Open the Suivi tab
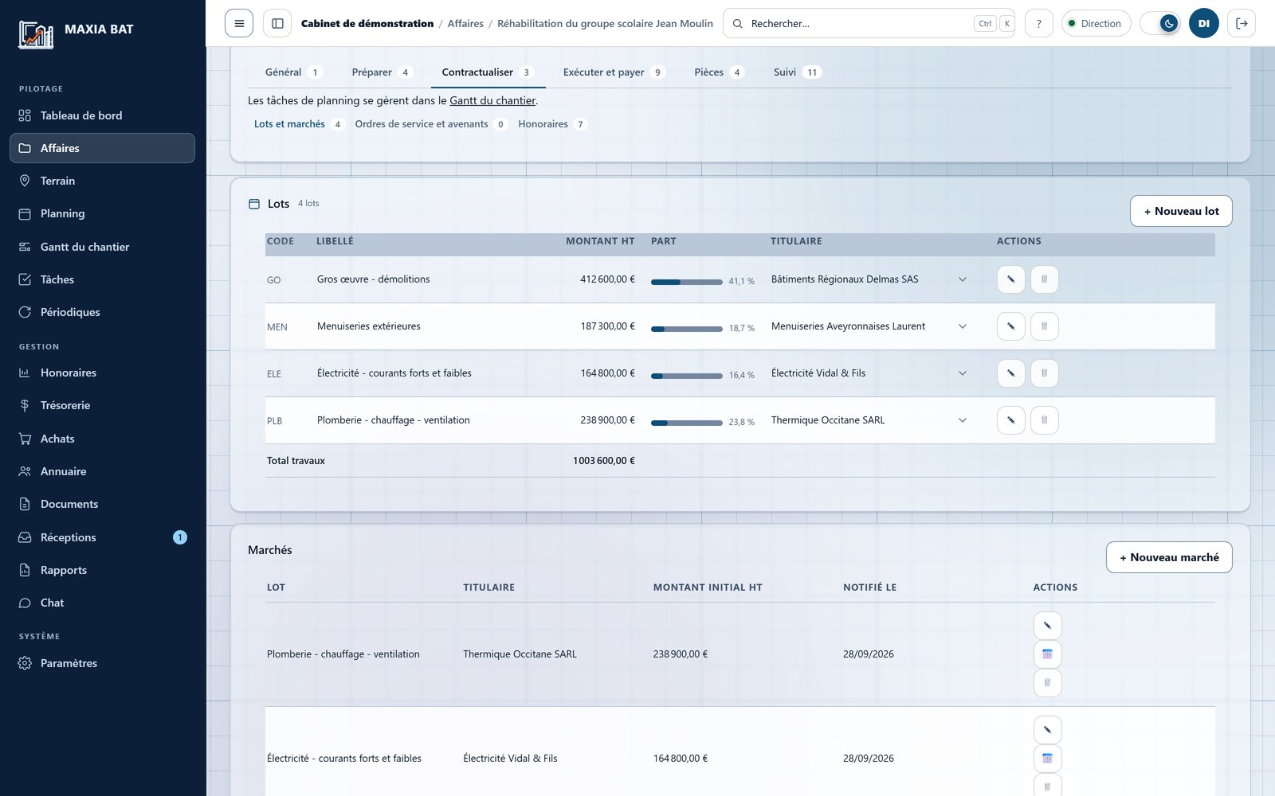 tap(797, 72)
